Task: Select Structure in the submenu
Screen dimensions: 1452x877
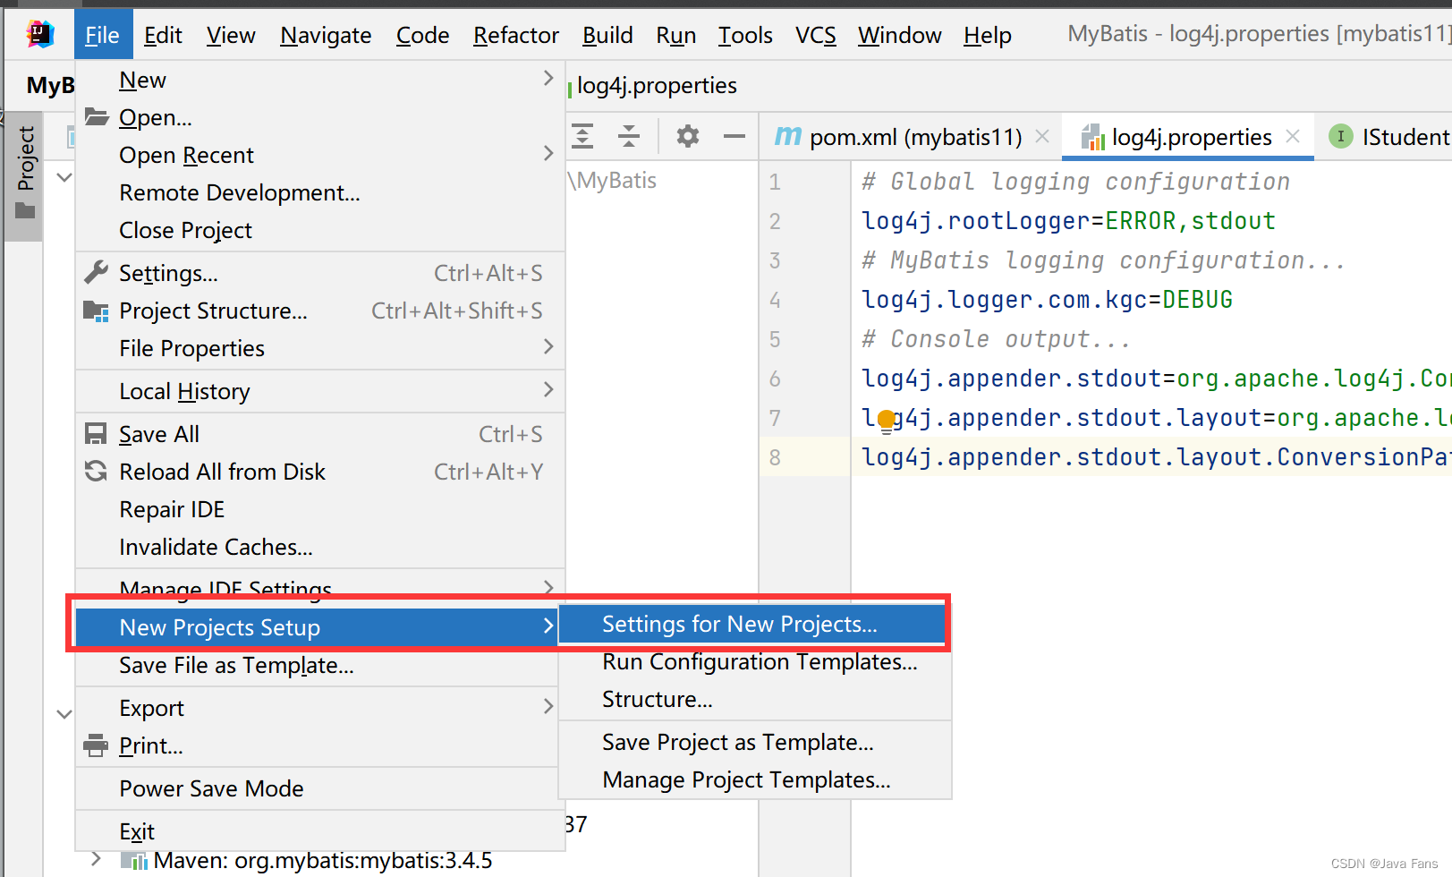Action: (754, 699)
